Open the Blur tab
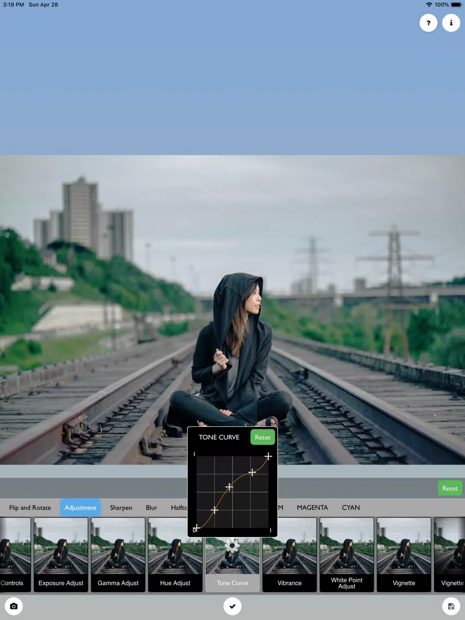465x620 pixels. coord(151,508)
